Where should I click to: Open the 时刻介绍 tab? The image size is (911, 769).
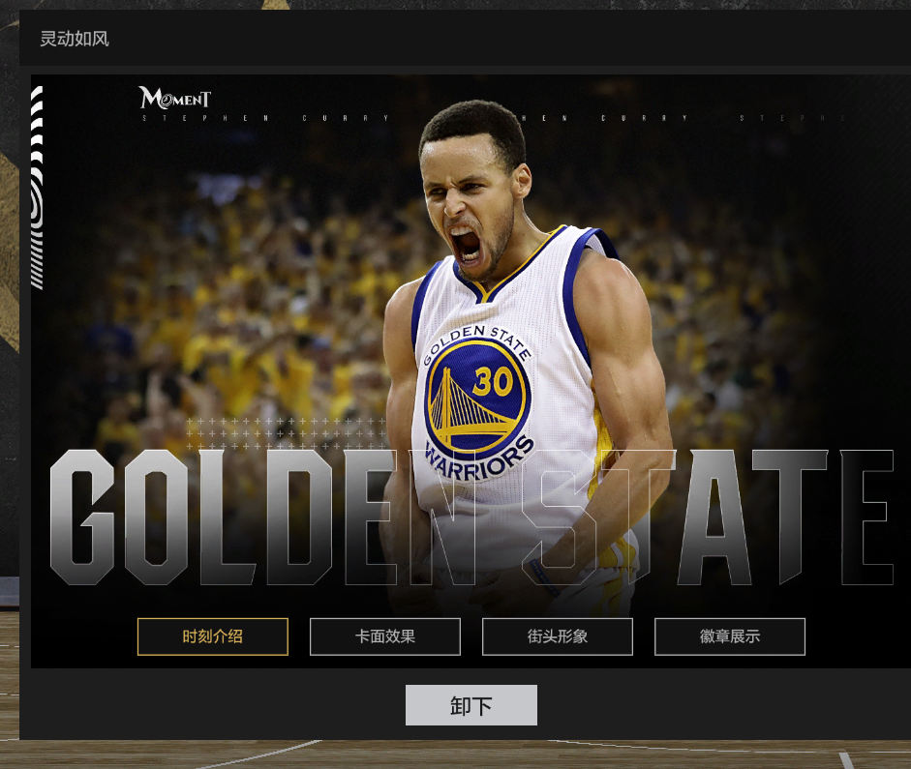[212, 636]
